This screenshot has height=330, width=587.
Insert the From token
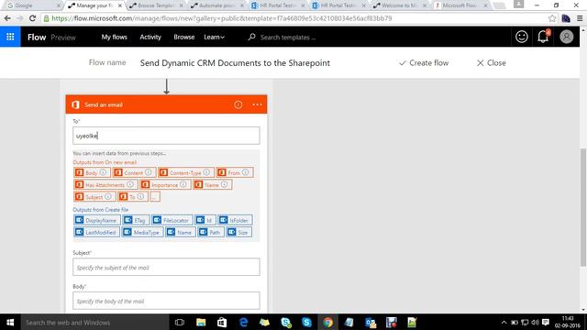[x=235, y=172]
